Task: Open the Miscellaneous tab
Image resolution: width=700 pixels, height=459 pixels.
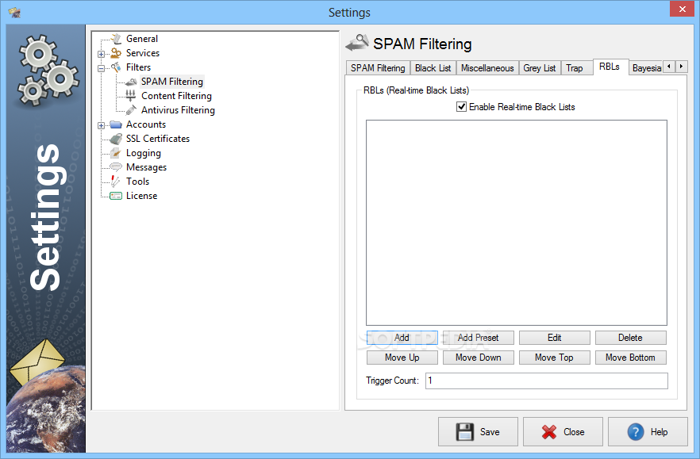Action: coord(487,68)
